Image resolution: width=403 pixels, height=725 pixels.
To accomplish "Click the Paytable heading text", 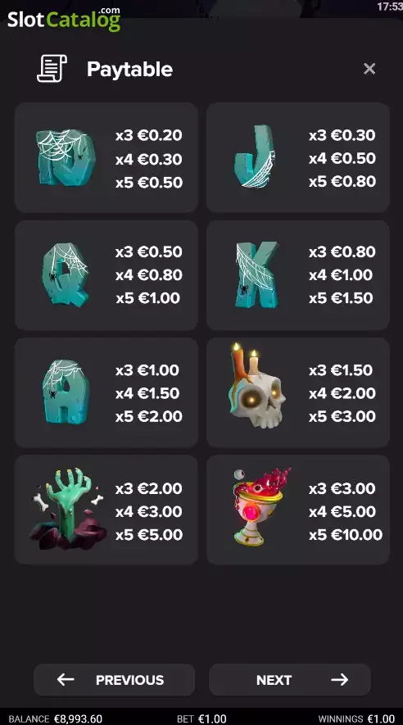I will coord(130,69).
